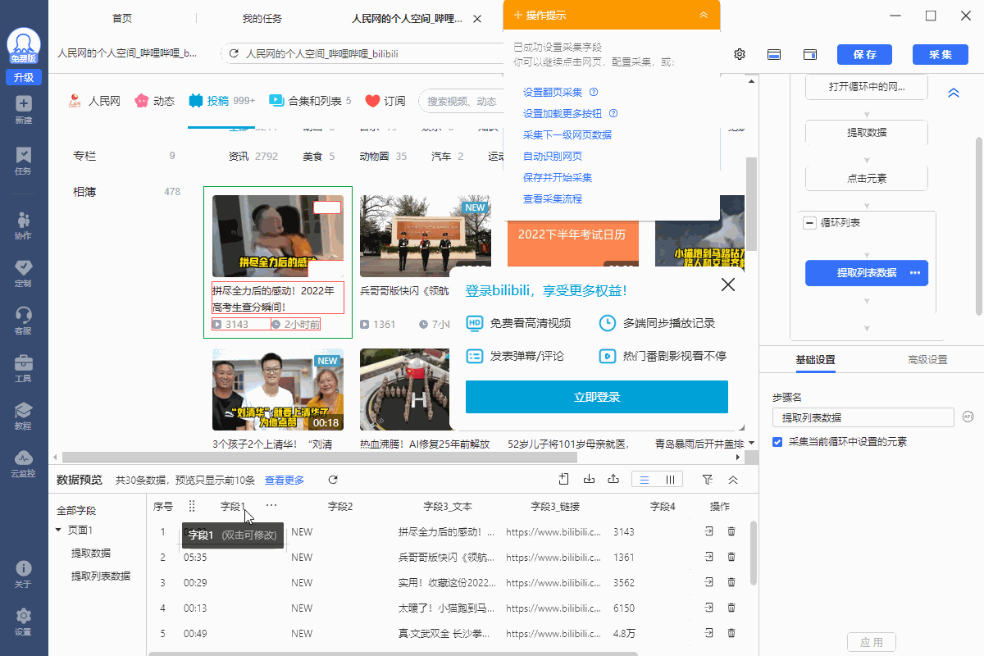Open the filter icon in data preview toolbar

[708, 480]
